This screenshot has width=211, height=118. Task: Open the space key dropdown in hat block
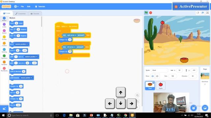pyautogui.click(x=64, y=26)
